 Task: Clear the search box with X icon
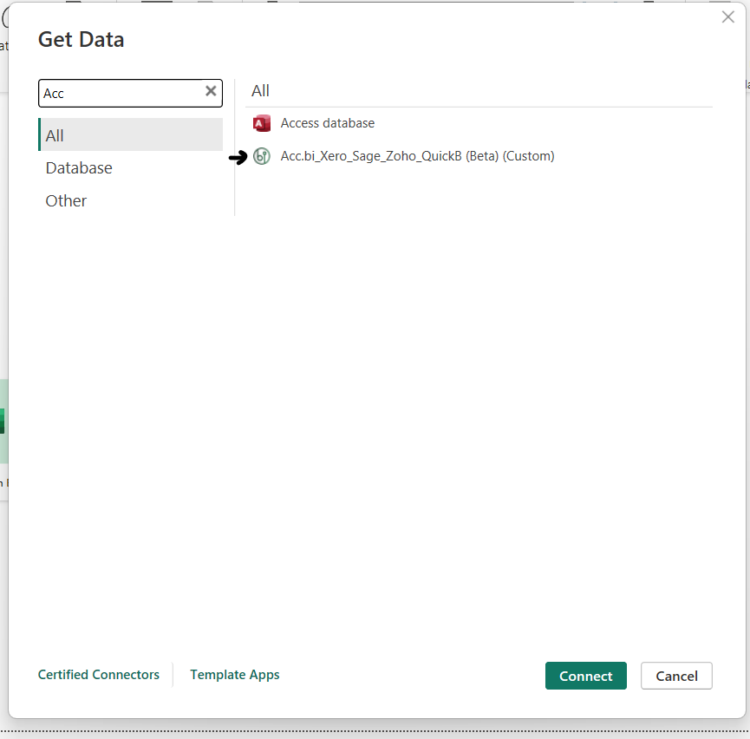coord(211,91)
